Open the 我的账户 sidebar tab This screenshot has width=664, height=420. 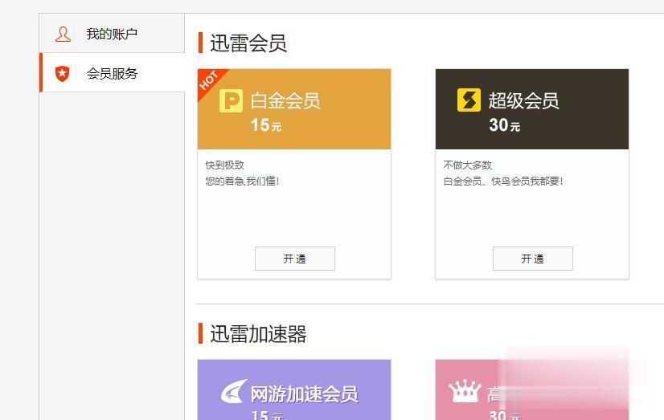(x=112, y=34)
